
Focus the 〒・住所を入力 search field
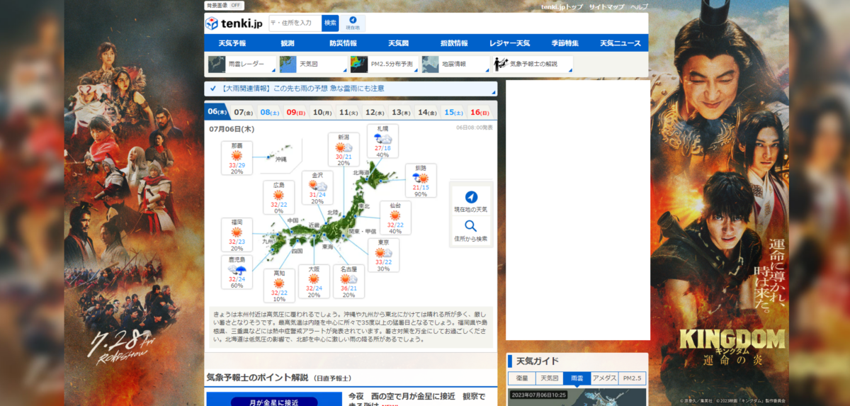click(295, 23)
